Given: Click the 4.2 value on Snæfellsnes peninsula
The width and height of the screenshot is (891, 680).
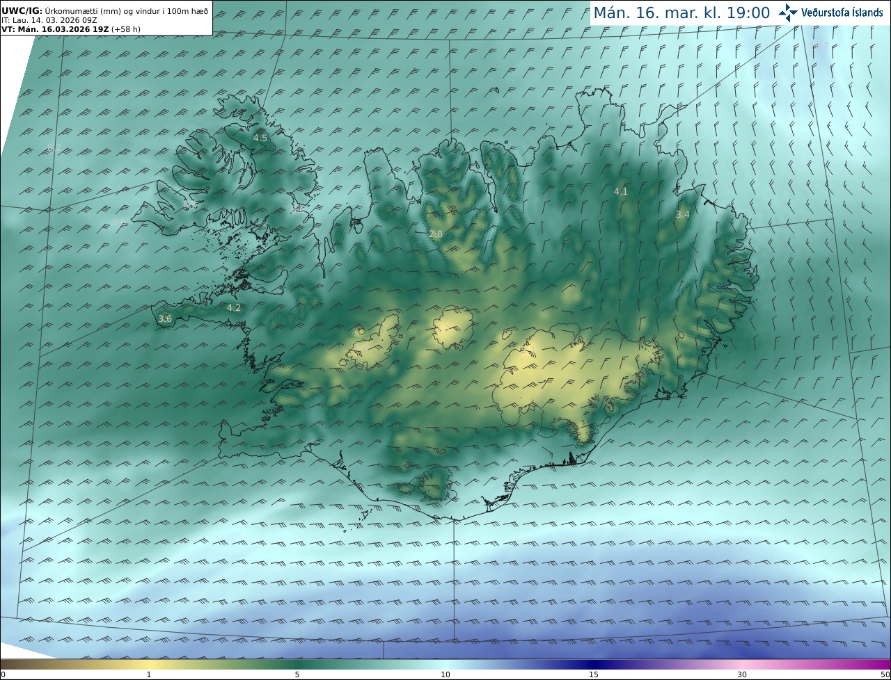Looking at the screenshot, I should click(234, 307).
